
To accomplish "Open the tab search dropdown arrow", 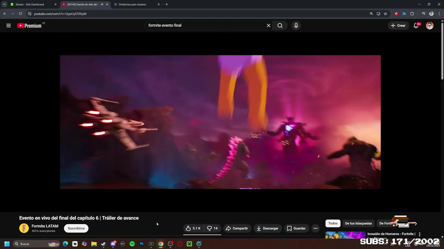I will (4, 4).
